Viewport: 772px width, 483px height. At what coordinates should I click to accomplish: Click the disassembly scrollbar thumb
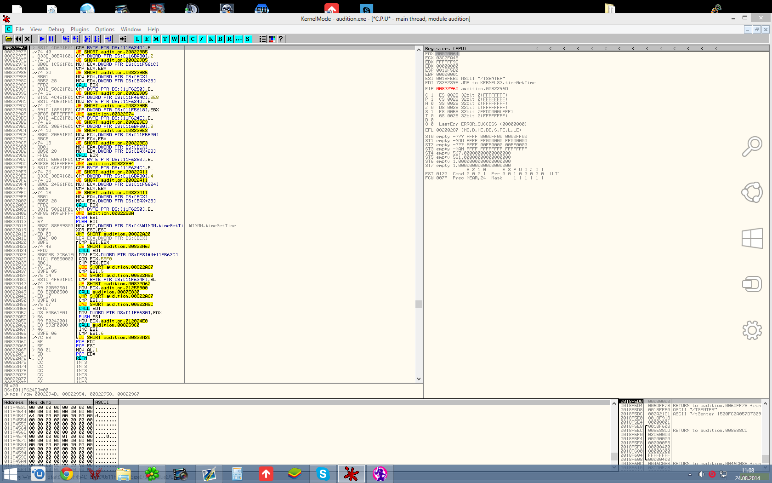(x=419, y=304)
